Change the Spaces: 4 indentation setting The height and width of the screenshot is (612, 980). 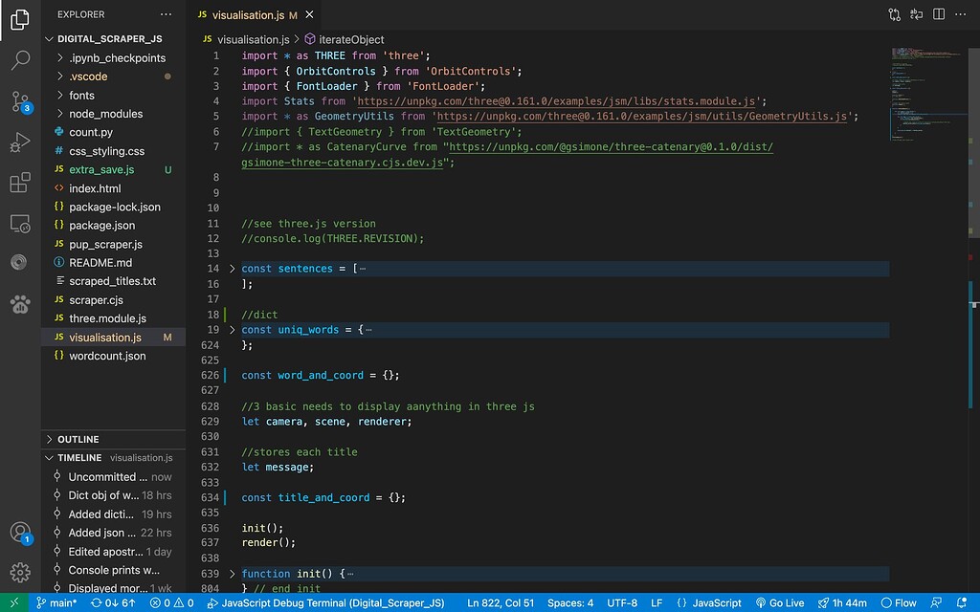pyautogui.click(x=570, y=602)
